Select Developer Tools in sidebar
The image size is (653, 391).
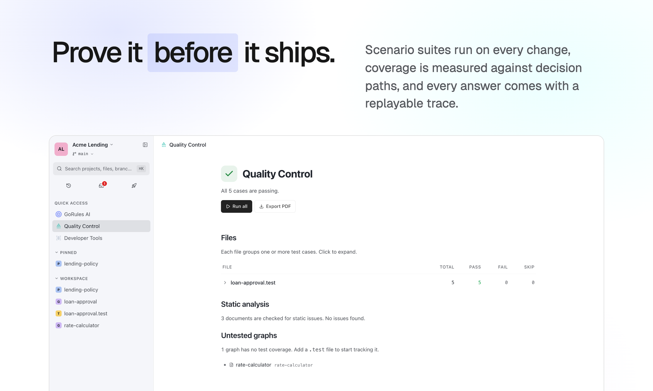coord(101,238)
